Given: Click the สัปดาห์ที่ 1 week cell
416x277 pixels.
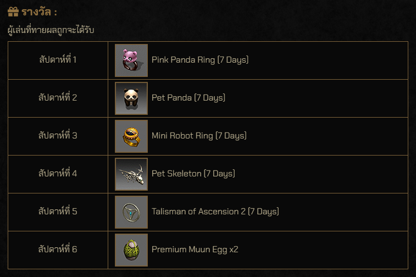Looking at the screenshot, I should tap(58, 59).
